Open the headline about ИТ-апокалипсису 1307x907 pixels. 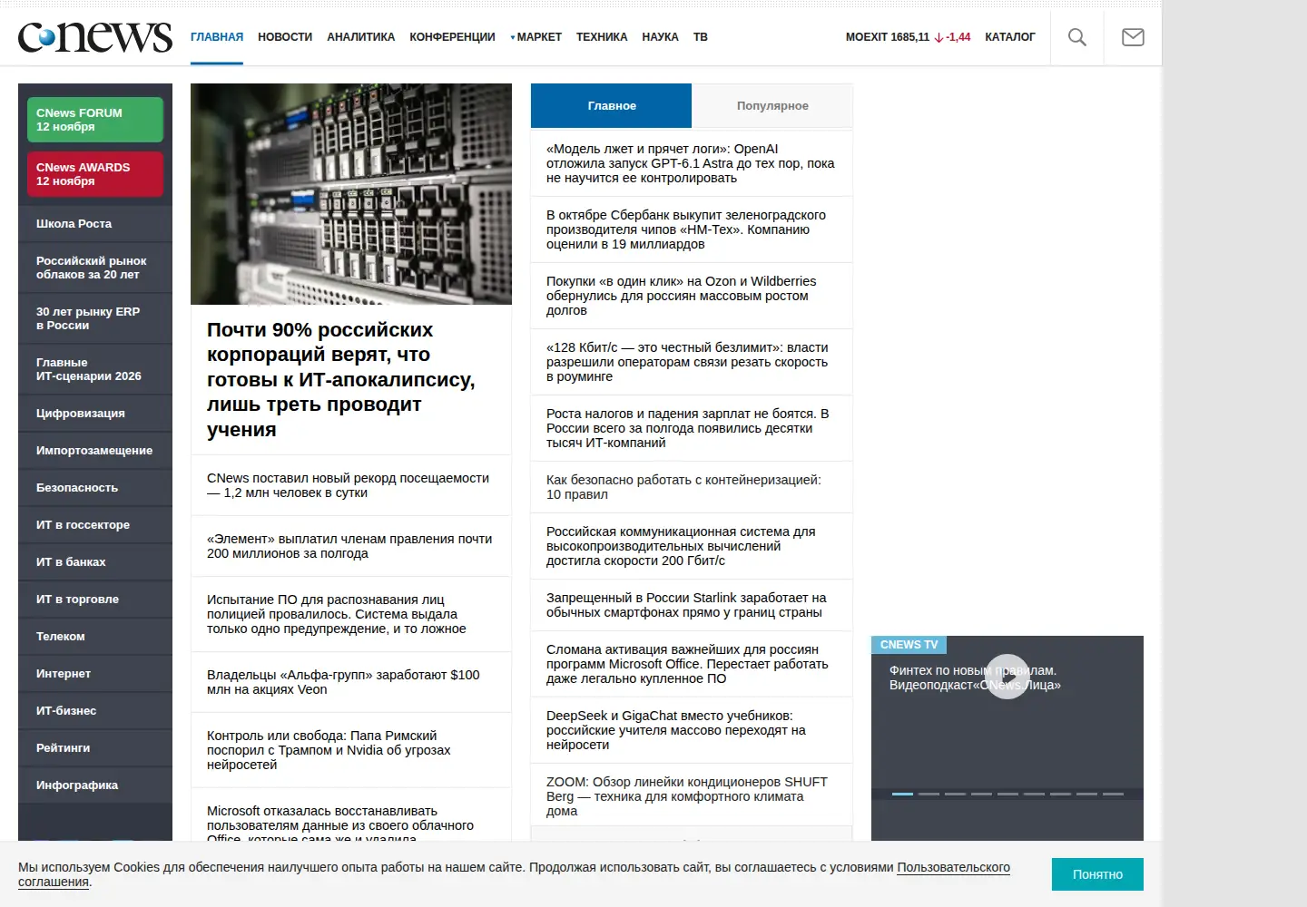[341, 379]
